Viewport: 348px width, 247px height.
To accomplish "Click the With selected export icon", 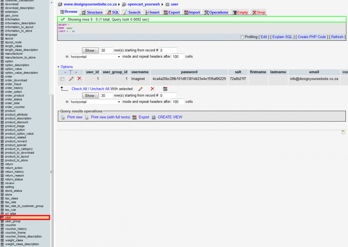I will (x=165, y=89).
